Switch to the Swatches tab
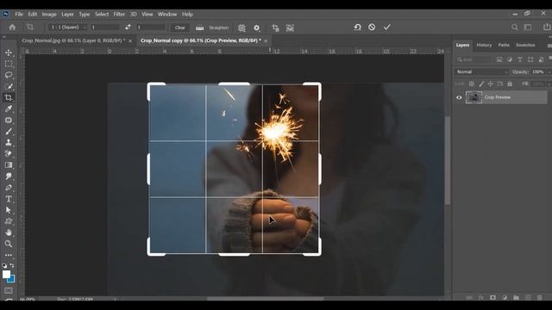552x310 pixels. coord(525,45)
